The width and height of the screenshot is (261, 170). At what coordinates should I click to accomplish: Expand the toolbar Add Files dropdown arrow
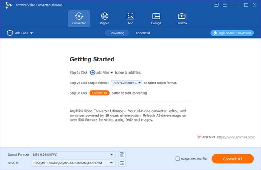point(31,33)
